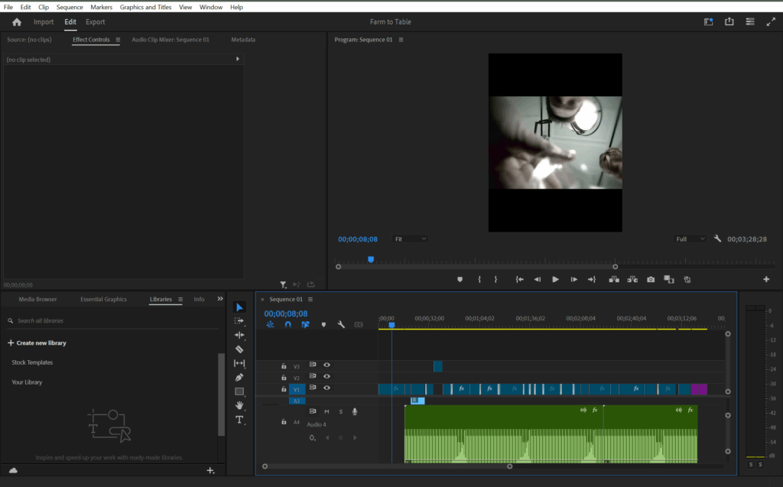Image resolution: width=783 pixels, height=487 pixels.
Task: Open Program monitor button editor plus
Action: (x=766, y=279)
